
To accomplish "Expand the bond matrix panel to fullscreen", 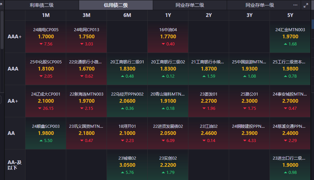I will coord(306,5).
